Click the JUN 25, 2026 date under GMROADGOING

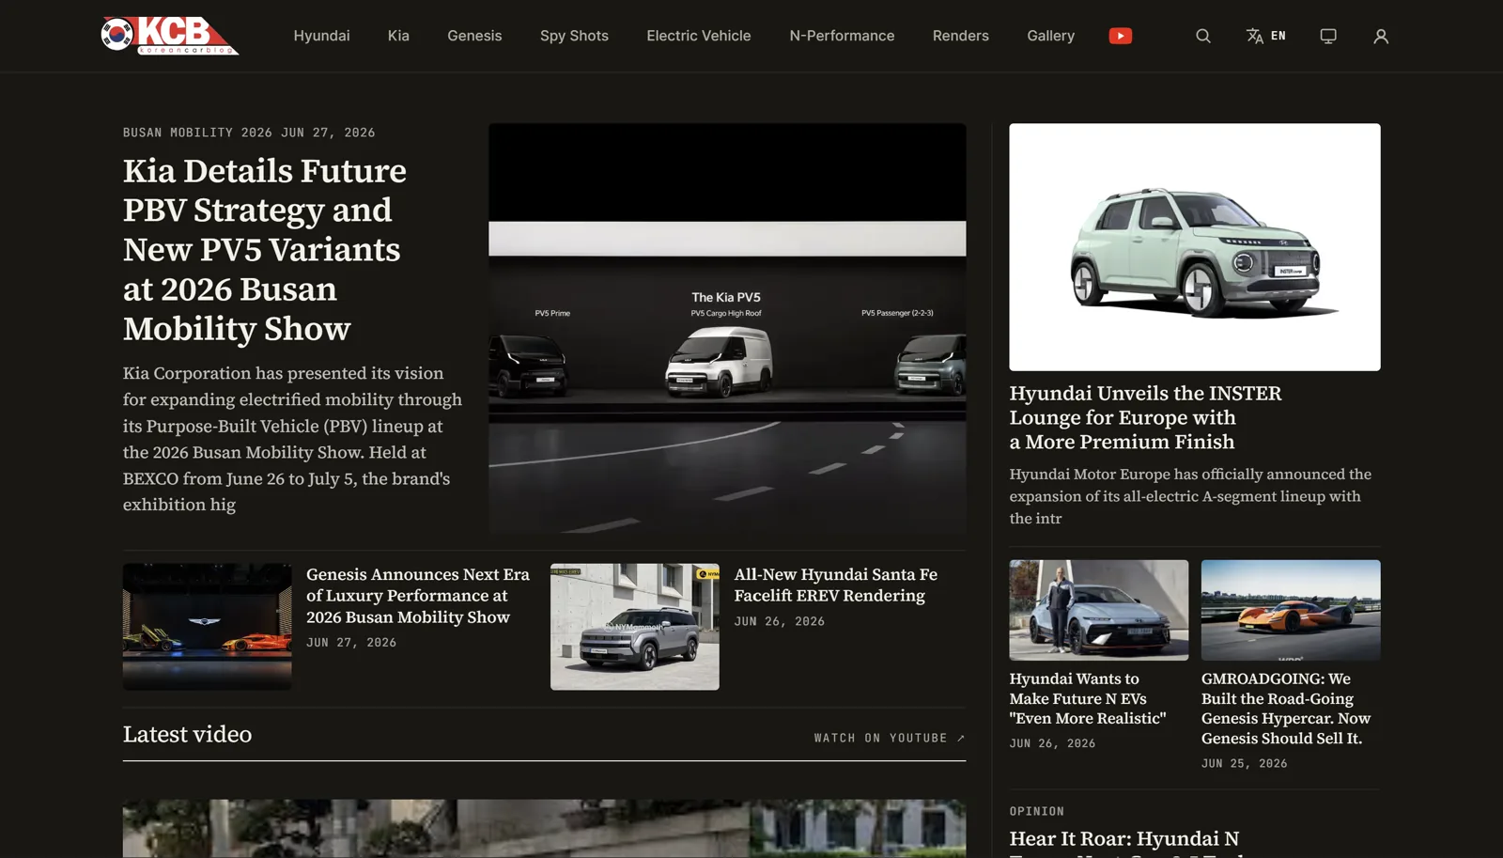click(1244, 763)
